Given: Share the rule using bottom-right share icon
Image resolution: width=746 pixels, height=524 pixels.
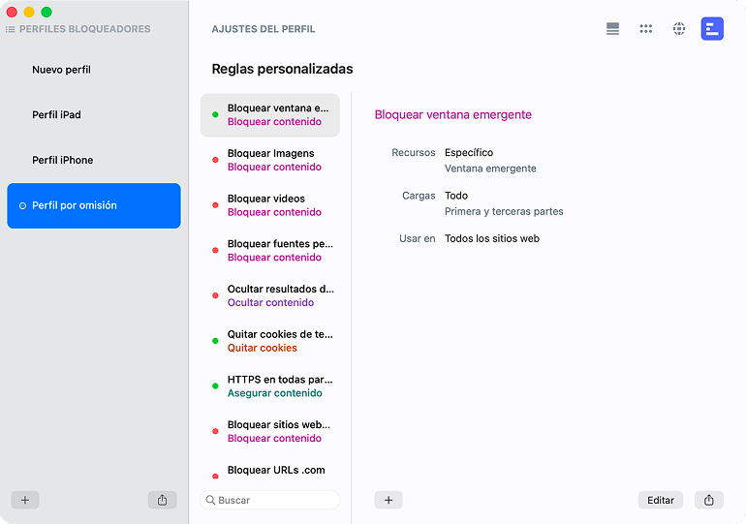Looking at the screenshot, I should (709, 500).
